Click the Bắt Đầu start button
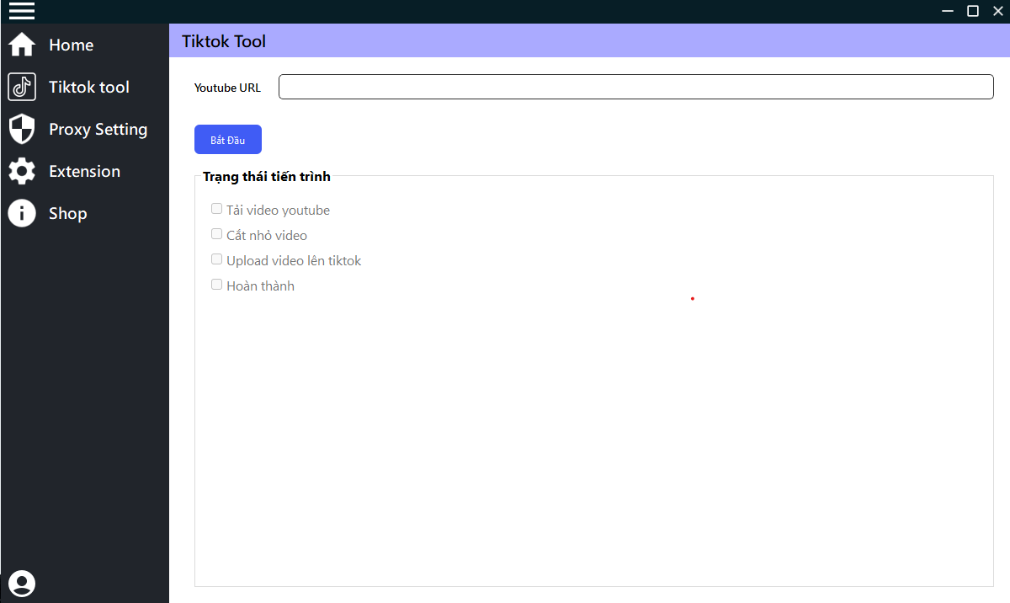The image size is (1010, 603). click(x=228, y=140)
